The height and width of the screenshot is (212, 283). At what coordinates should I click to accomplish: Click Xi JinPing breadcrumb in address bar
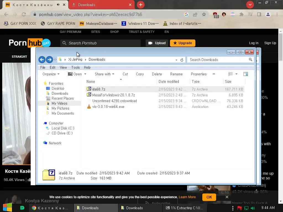click(75, 60)
